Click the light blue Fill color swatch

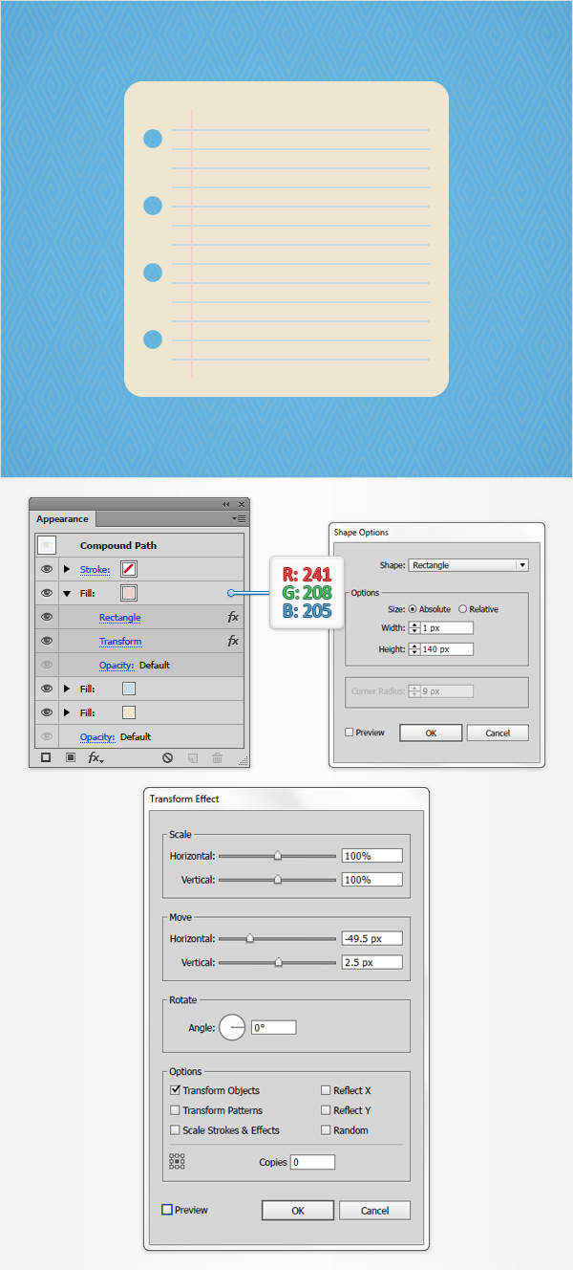click(x=129, y=688)
